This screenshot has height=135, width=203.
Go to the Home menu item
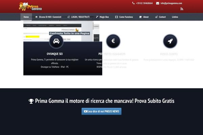point(26,17)
